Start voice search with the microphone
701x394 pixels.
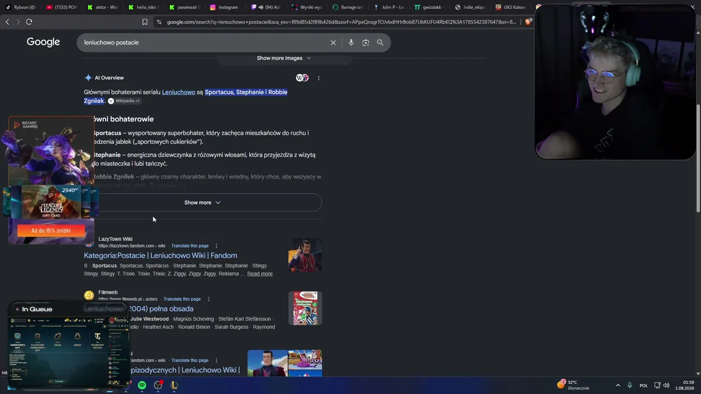351,43
